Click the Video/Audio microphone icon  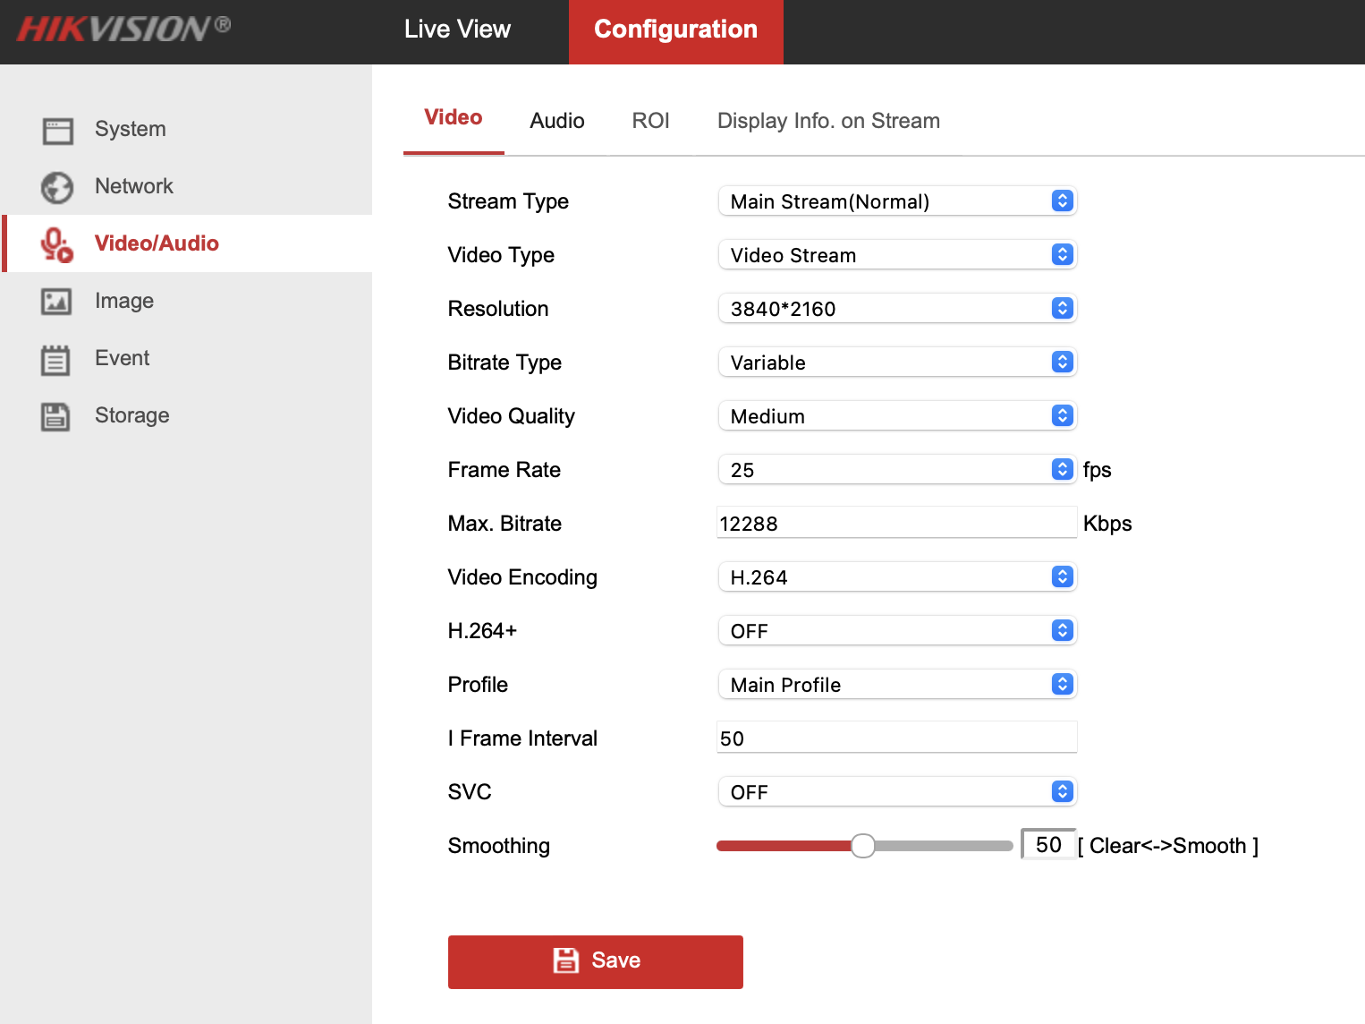56,243
